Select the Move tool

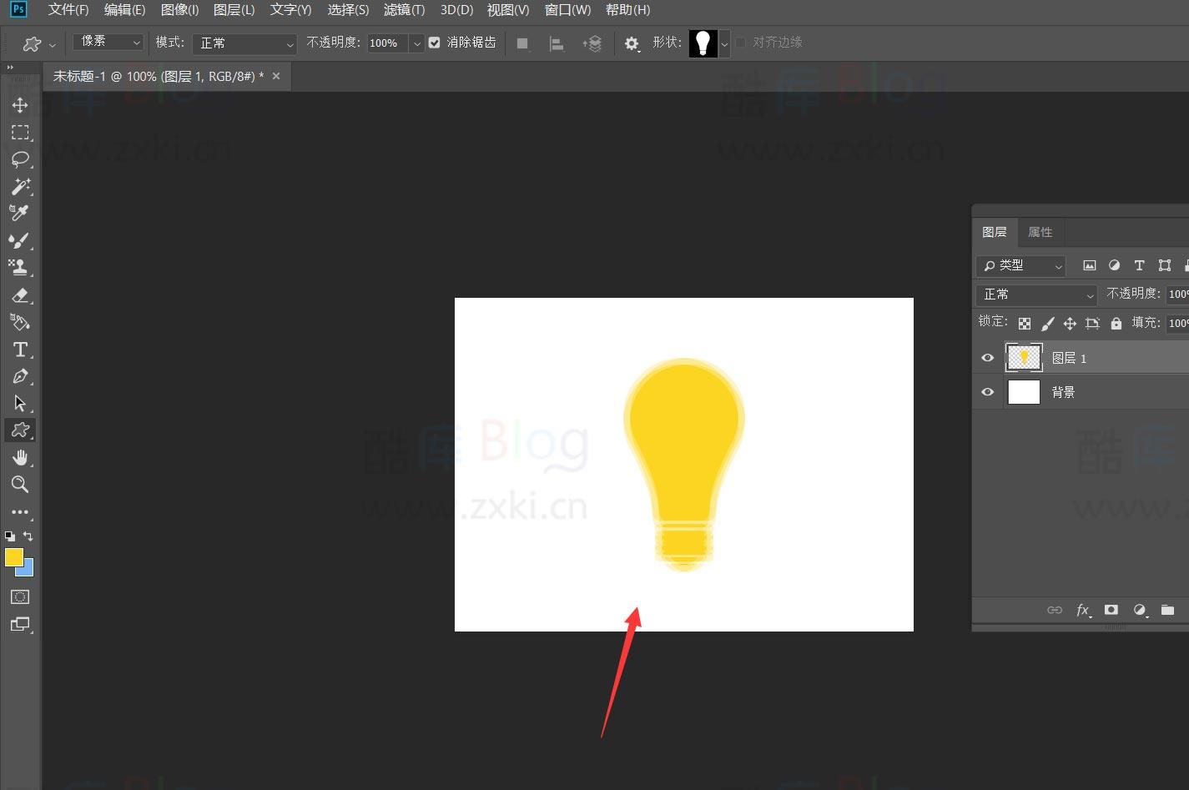(x=20, y=105)
